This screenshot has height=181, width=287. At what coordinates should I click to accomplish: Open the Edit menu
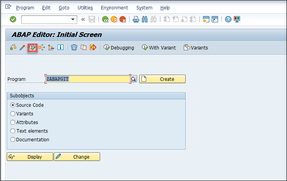46,8
